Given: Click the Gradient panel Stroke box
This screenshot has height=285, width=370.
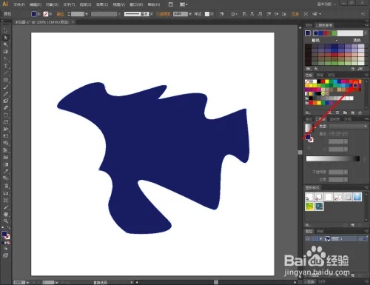Looking at the screenshot, I should coord(311,140).
